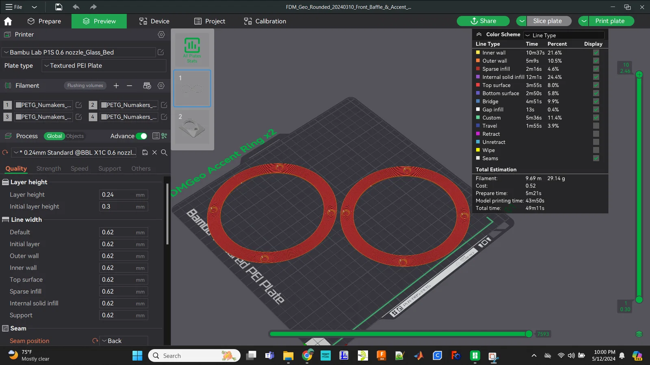Open AMS filament sync icon
This screenshot has width=650, height=365.
[x=147, y=86]
